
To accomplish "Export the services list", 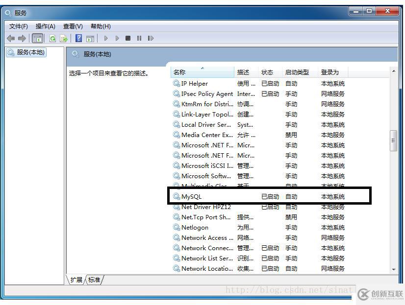I will 63,38.
